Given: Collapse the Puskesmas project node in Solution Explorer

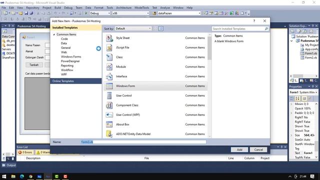Looking at the screenshot, I should pos(291,41).
